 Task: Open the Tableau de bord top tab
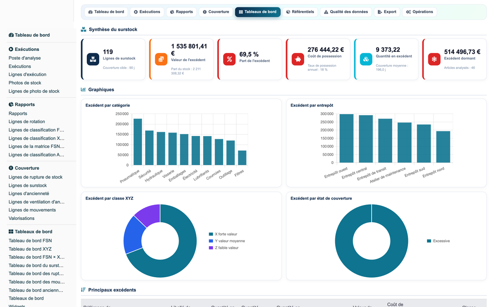click(106, 12)
